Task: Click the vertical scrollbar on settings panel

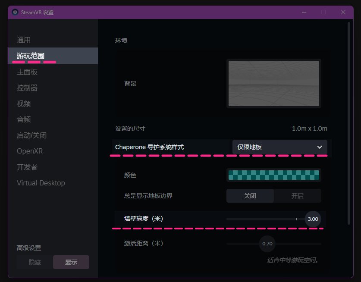Action: (349, 123)
